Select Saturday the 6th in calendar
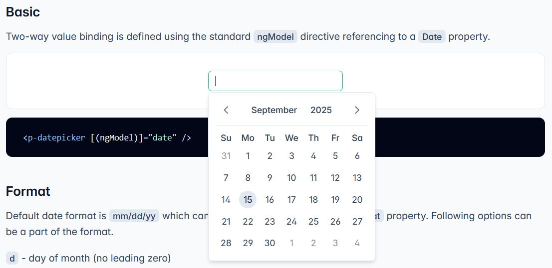Image resolution: width=552 pixels, height=268 pixels. click(x=357, y=156)
